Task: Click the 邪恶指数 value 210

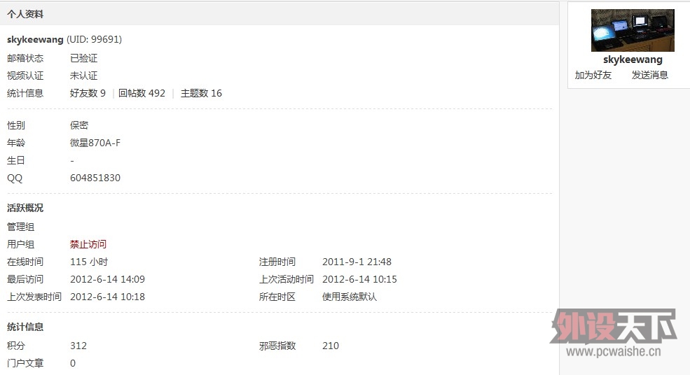Action: tap(331, 346)
